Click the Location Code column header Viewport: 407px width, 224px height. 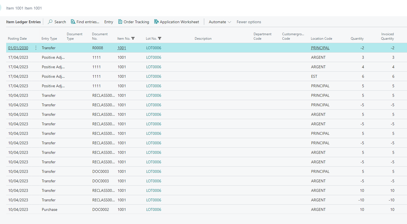(x=321, y=39)
